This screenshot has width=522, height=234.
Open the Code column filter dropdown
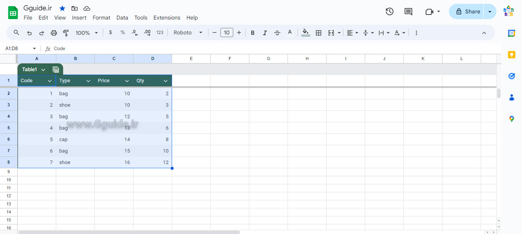point(50,81)
